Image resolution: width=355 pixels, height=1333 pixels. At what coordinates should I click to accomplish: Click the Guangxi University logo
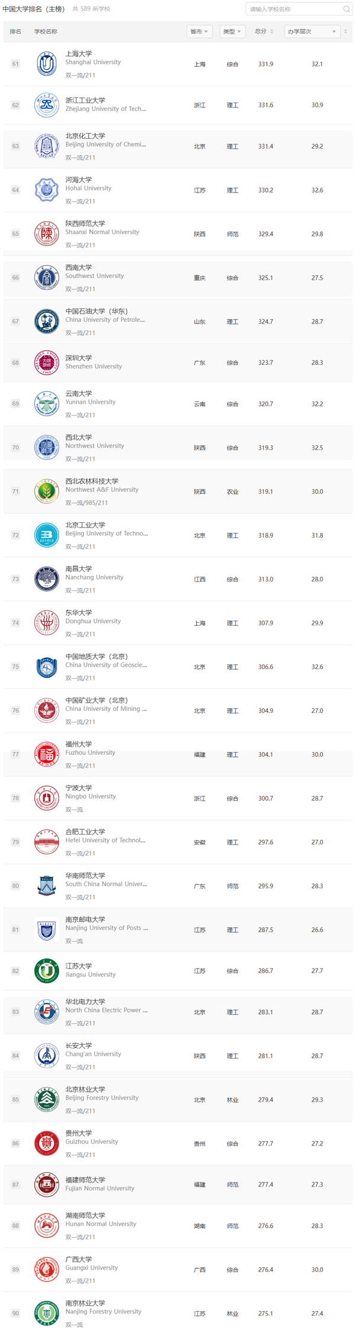(x=46, y=1270)
